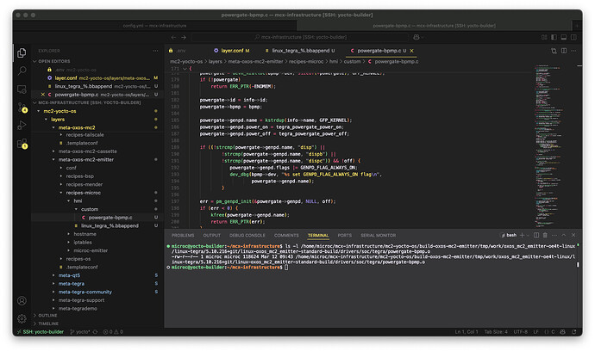Open the COMMENTS panel tab
The width and height of the screenshot is (595, 351).
[286, 236]
